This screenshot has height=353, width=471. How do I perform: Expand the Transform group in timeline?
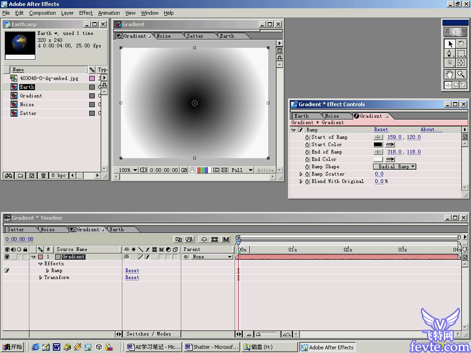coord(41,277)
